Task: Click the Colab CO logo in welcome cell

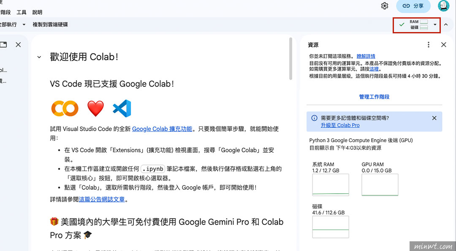Action: click(64, 108)
